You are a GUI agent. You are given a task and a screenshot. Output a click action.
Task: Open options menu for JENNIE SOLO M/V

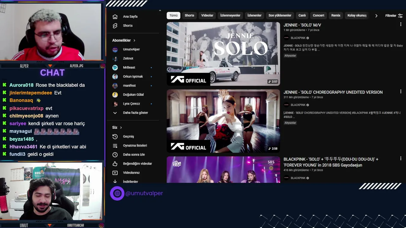(x=401, y=24)
